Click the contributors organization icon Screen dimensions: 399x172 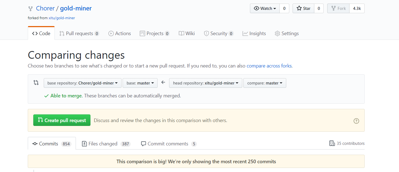click(332, 143)
